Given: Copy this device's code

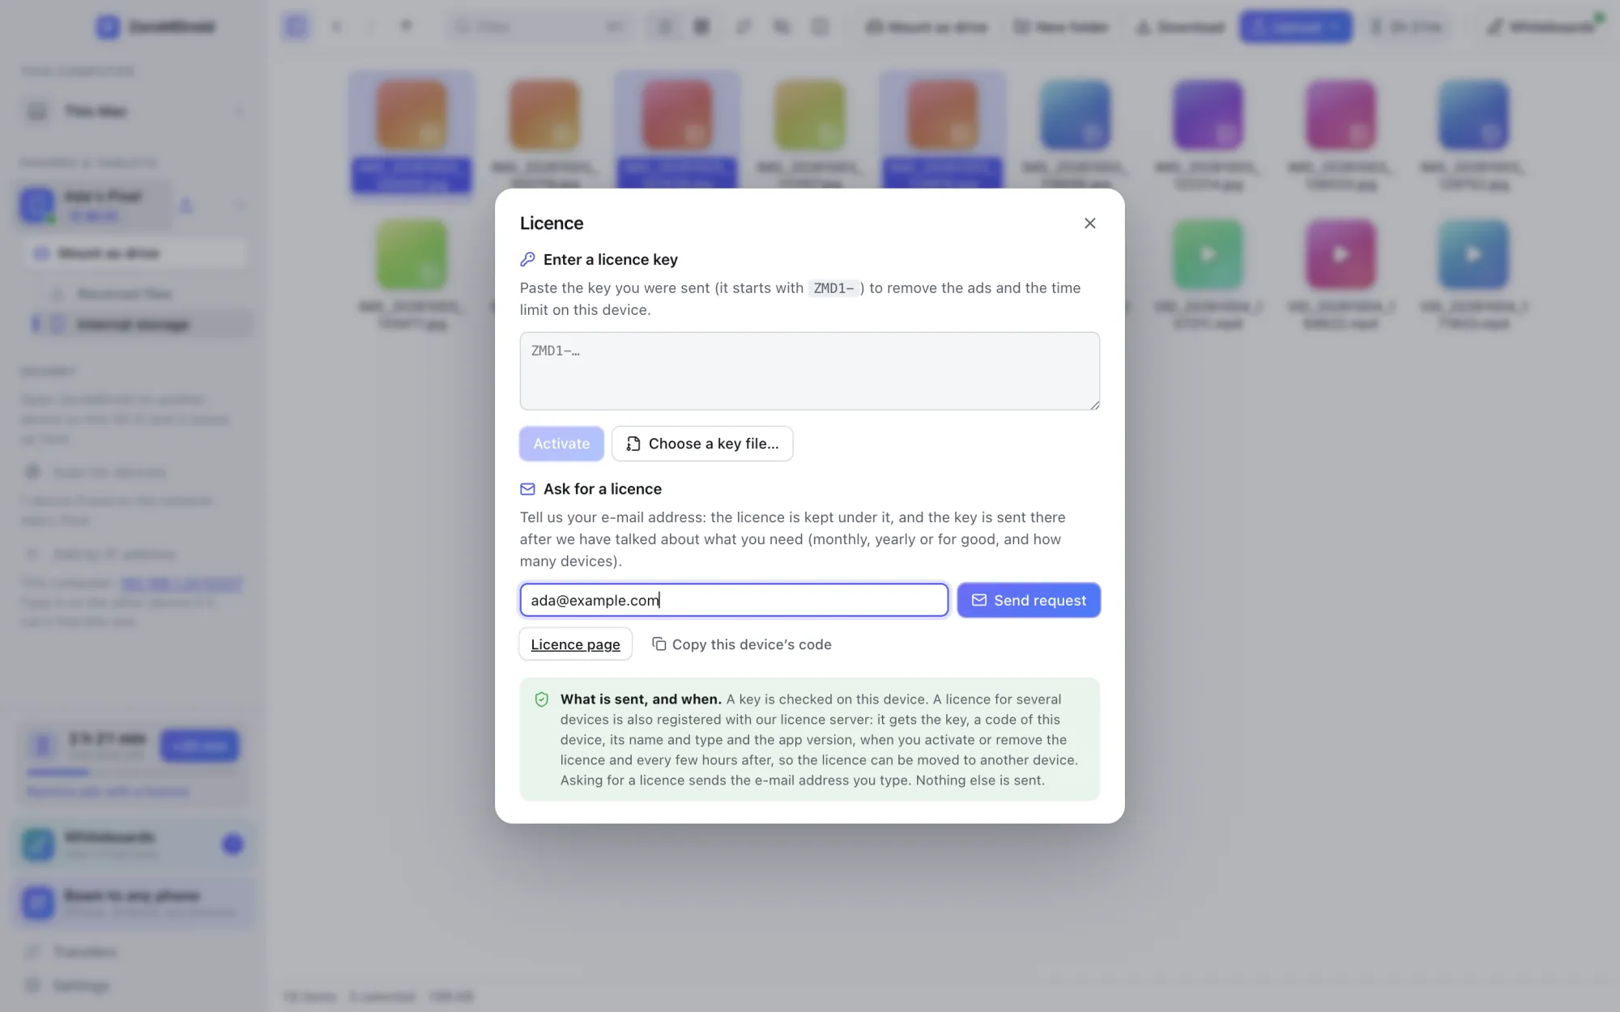Looking at the screenshot, I should (742, 644).
